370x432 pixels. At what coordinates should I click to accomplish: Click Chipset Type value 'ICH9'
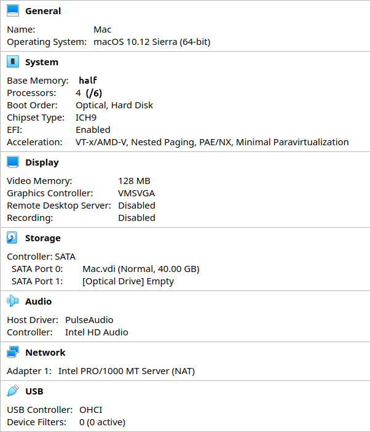[x=86, y=118]
